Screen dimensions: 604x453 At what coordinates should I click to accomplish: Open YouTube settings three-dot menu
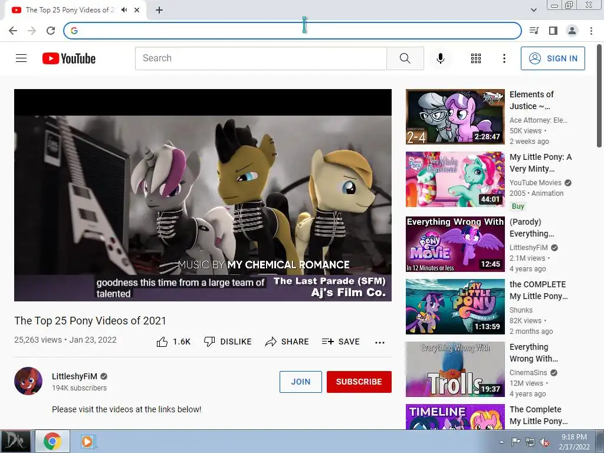coord(504,58)
